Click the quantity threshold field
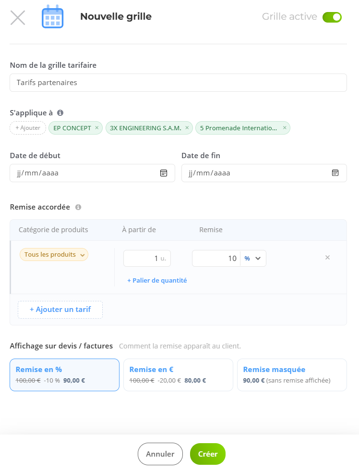This screenshot has height=472, width=359. click(147, 258)
